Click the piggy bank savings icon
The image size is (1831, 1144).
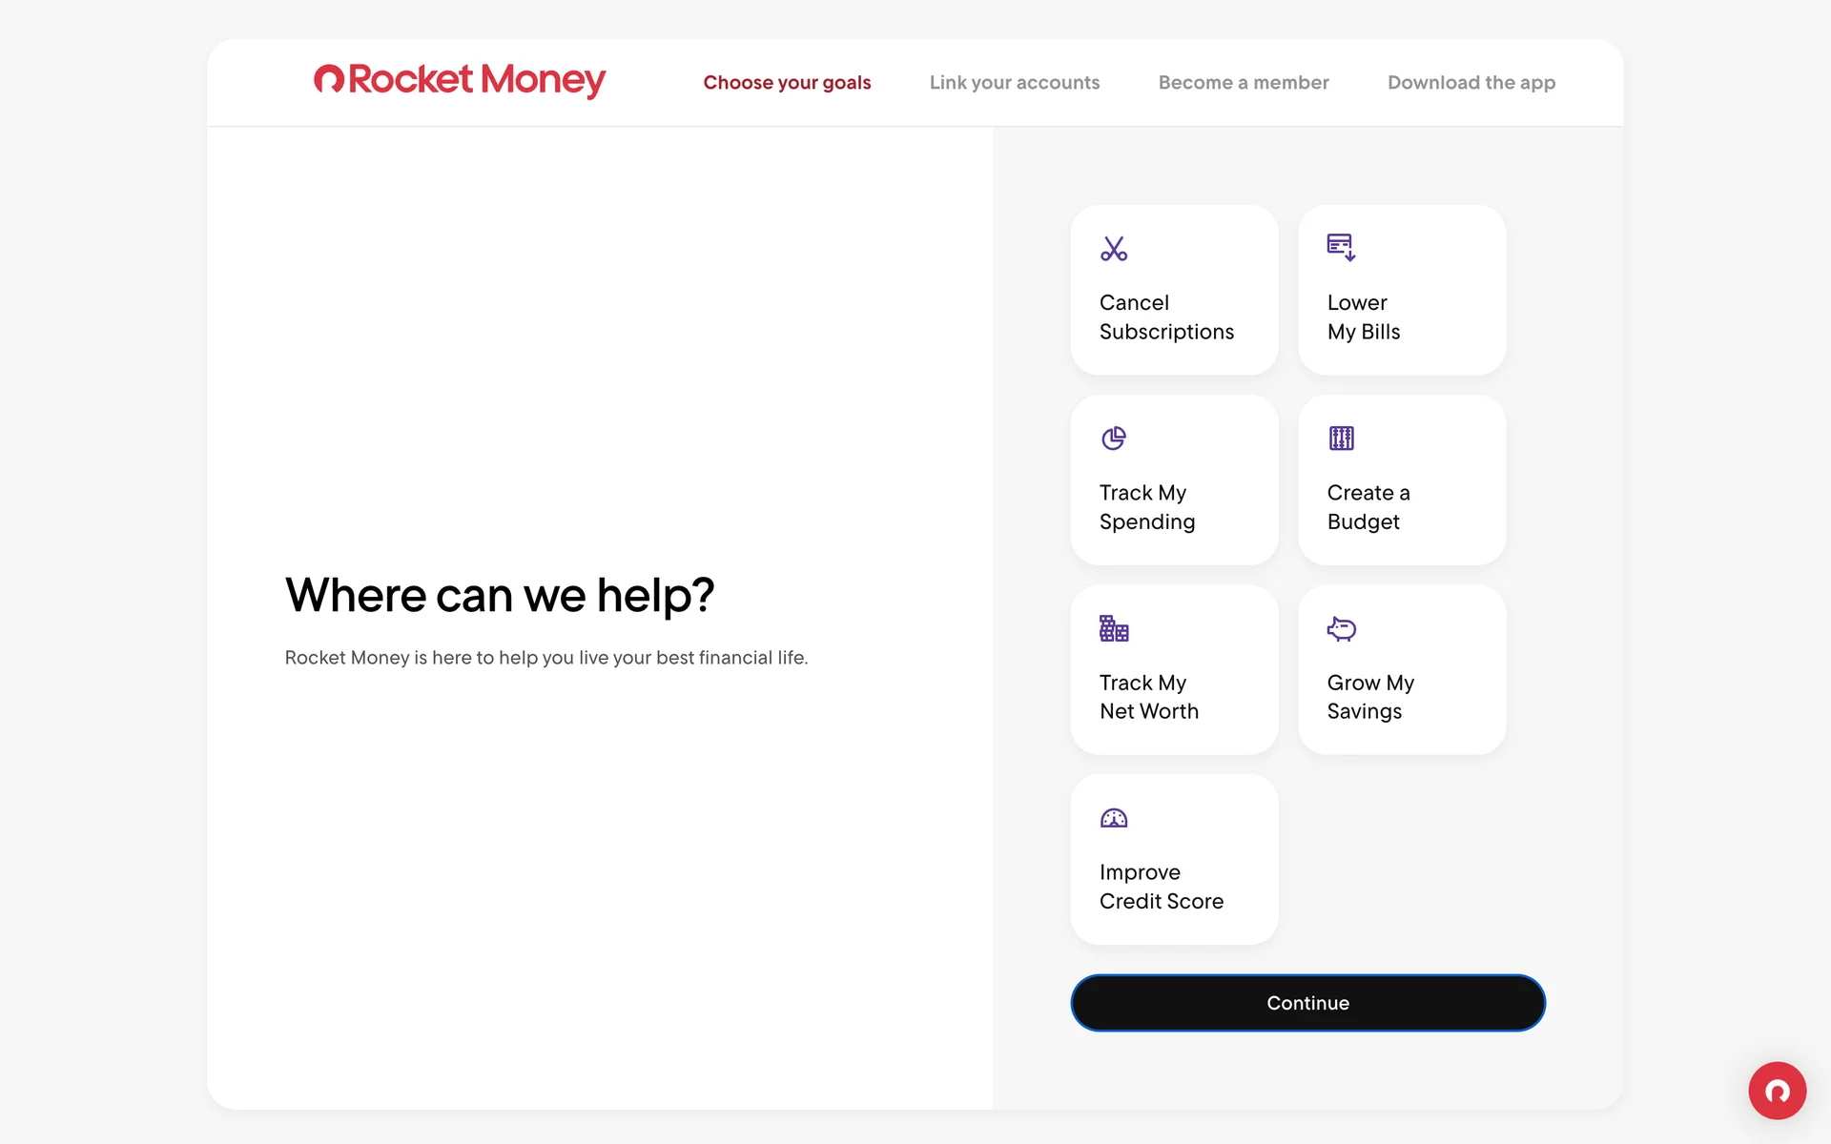coord(1341,628)
